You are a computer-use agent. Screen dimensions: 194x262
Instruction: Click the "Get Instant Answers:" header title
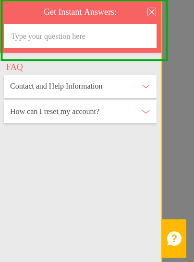click(80, 12)
